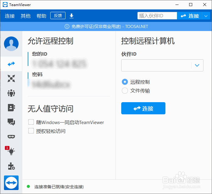Click the download arrow icon in toolbar
The height and width of the screenshot is (194, 212).
point(72,16)
